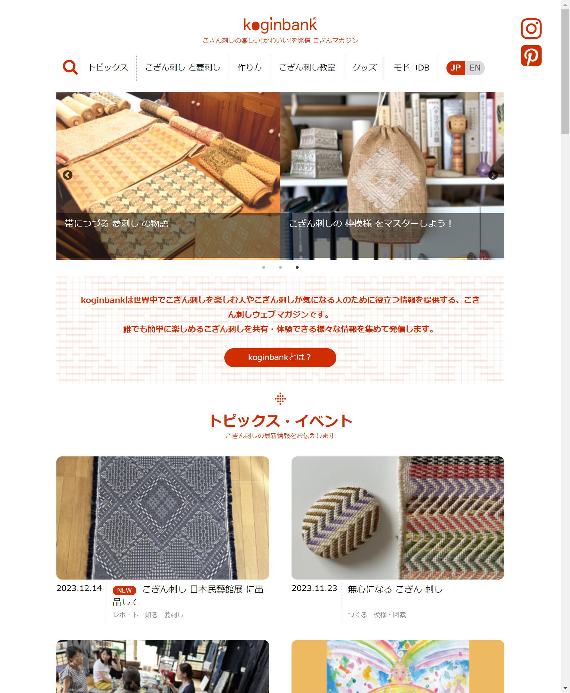570x693 pixels.
Task: Open the blue kogin textile article thumbnail
Action: pyautogui.click(x=163, y=518)
